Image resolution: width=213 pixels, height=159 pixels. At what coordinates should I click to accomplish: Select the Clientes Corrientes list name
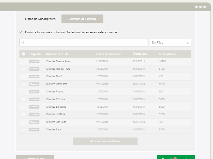[x=57, y=84]
